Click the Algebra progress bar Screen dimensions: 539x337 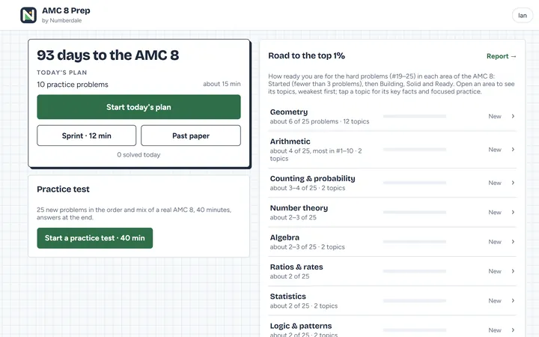point(415,242)
